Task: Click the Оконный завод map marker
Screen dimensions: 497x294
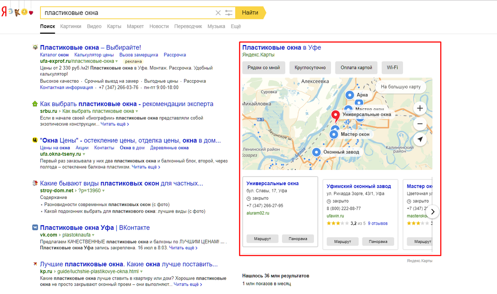Action: click(x=317, y=152)
